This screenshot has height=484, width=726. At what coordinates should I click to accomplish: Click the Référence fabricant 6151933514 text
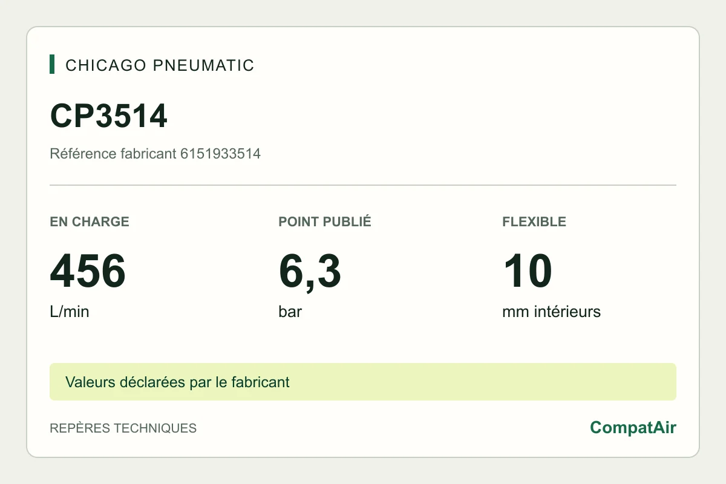point(155,154)
